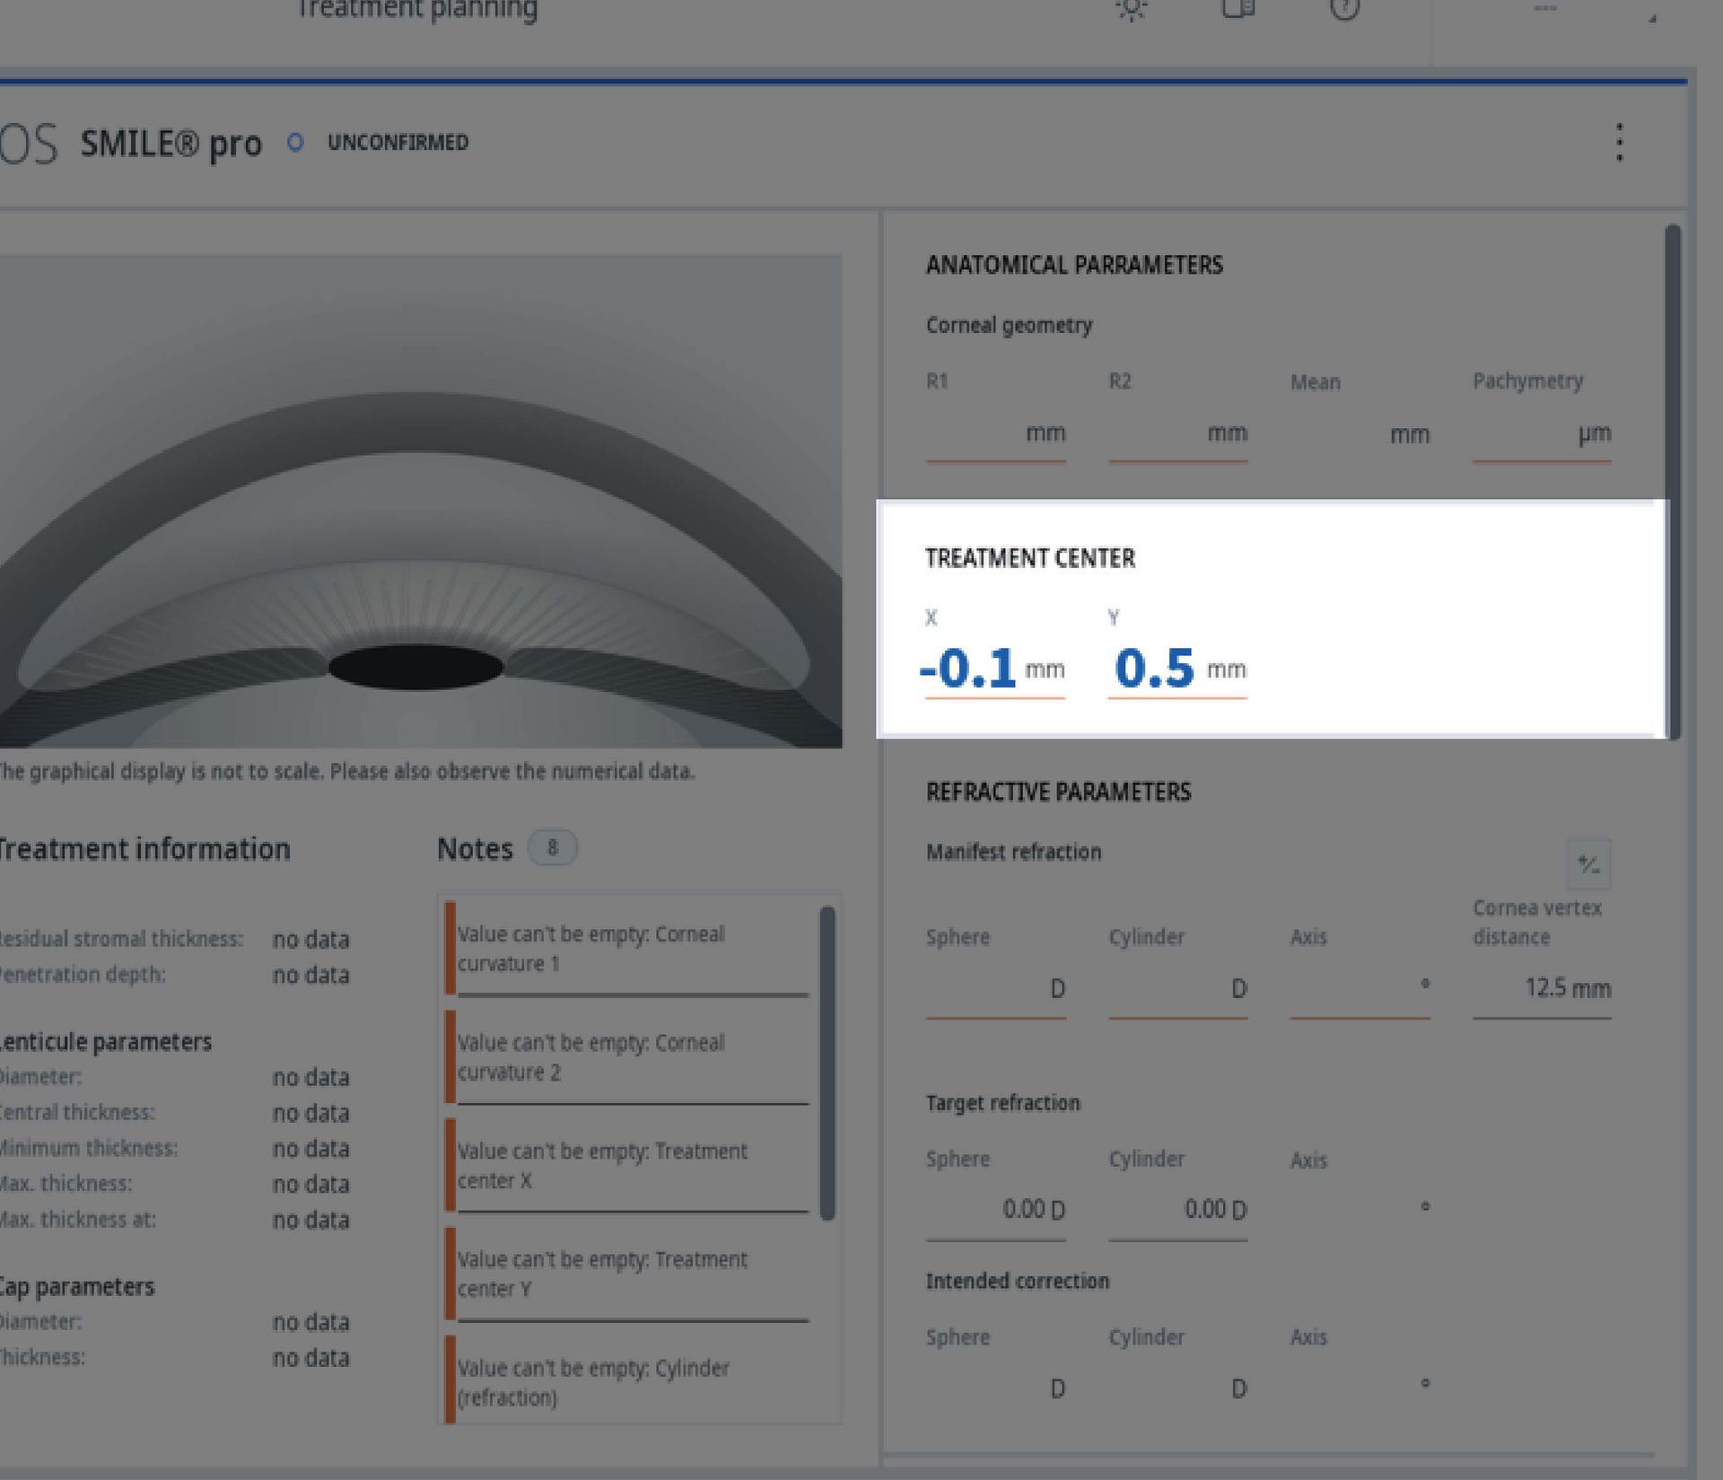
Task: Open the three-dot treatment options menu
Action: point(1619,143)
